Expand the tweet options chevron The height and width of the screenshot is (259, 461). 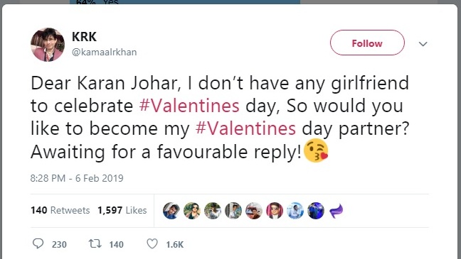(423, 44)
